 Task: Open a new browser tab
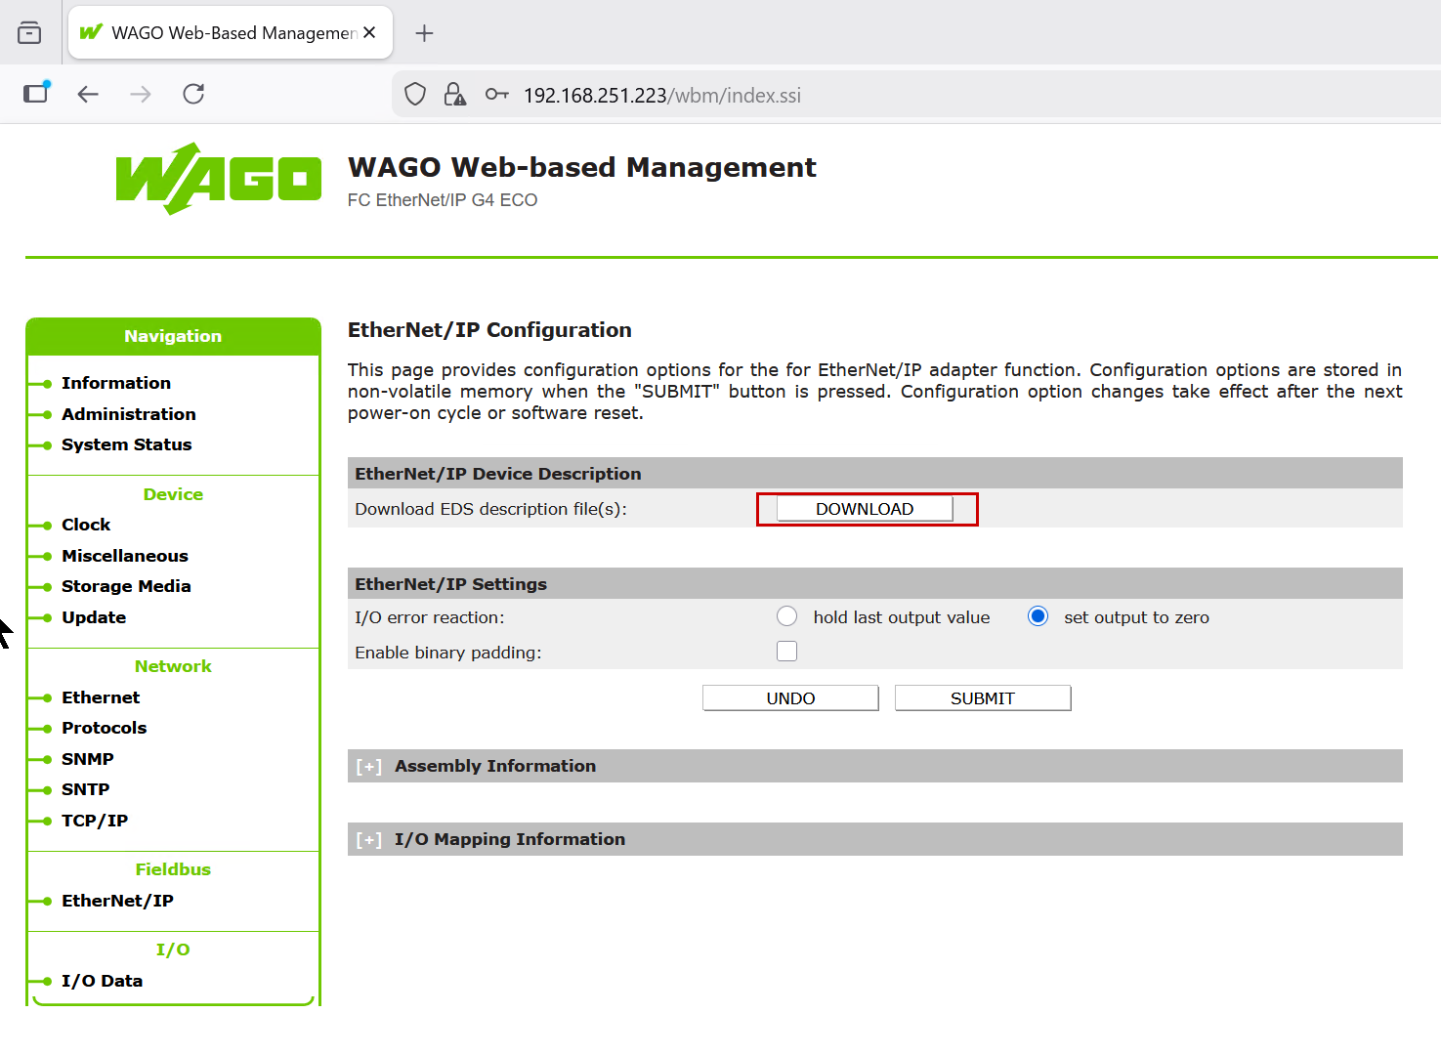[424, 33]
